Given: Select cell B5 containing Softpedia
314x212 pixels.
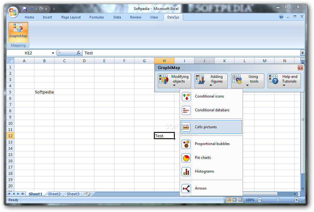Looking at the screenshot, I should [x=44, y=92].
